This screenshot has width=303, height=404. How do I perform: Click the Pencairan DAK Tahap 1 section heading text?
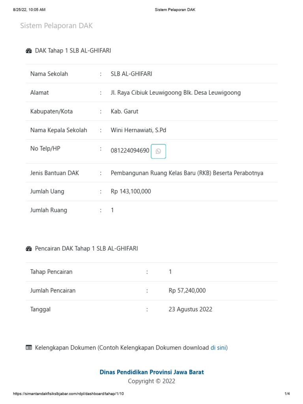[86, 249]
